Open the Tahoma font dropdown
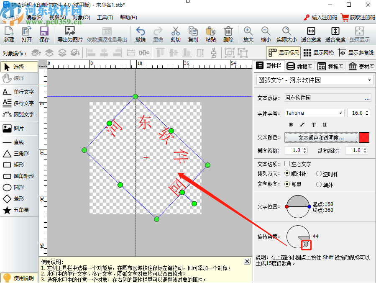This screenshot has height=283, width=376. [x=340, y=113]
